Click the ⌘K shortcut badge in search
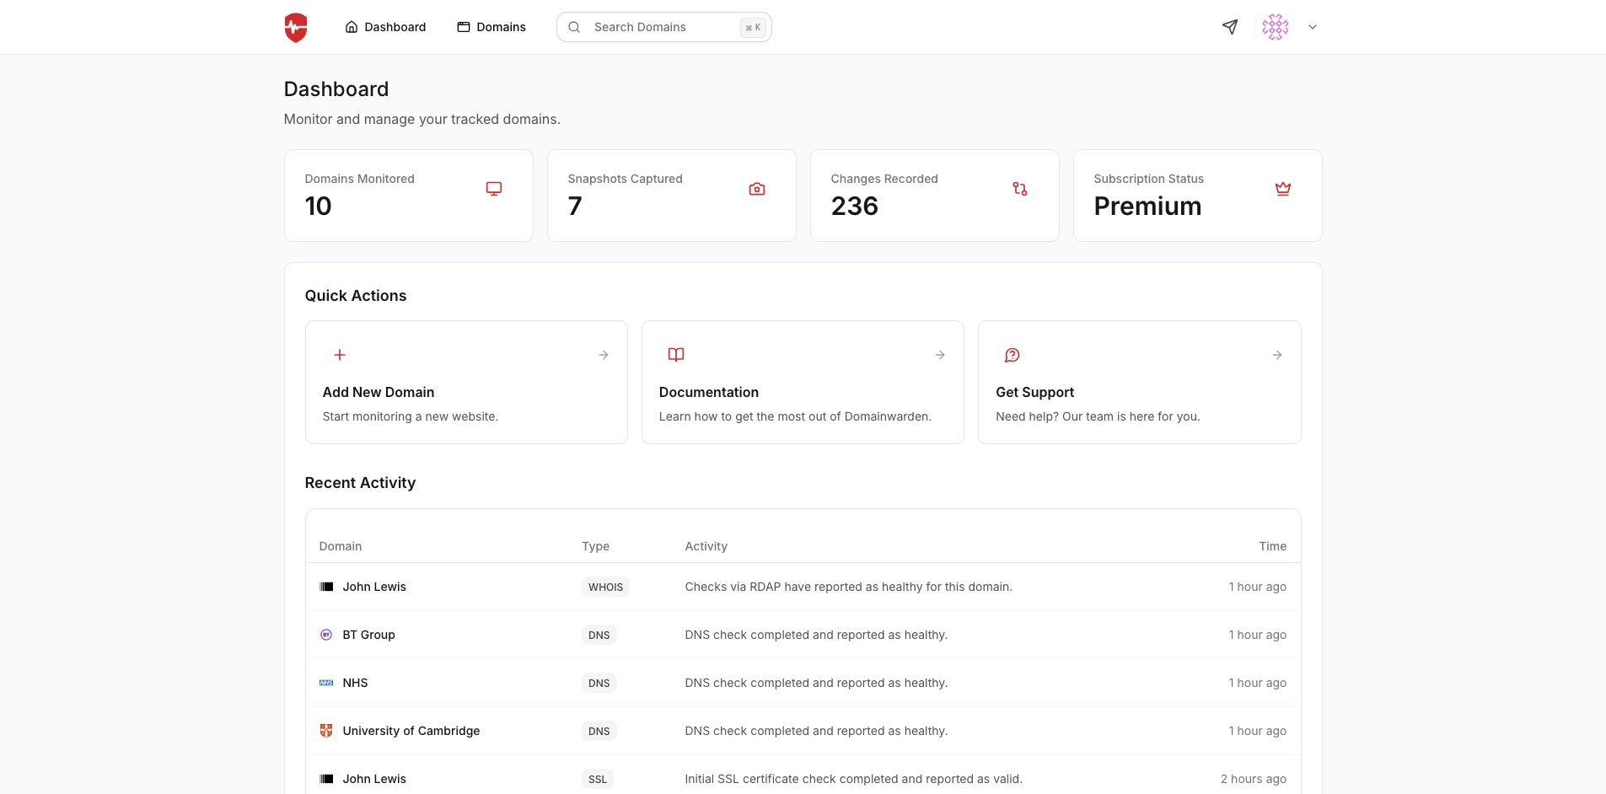This screenshot has width=1606, height=794. (x=753, y=27)
